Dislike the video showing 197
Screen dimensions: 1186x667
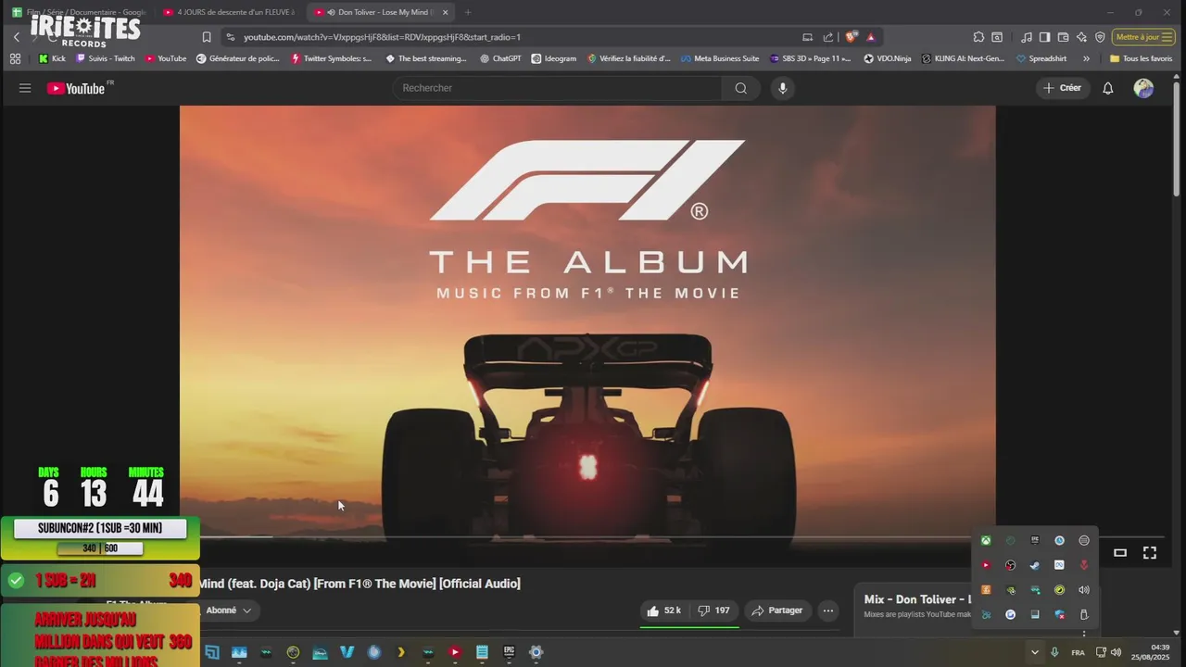(713, 610)
